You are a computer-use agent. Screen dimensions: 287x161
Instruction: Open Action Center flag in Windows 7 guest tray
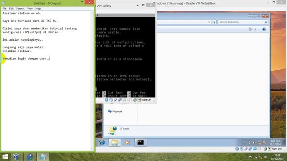pyautogui.click(x=264, y=143)
